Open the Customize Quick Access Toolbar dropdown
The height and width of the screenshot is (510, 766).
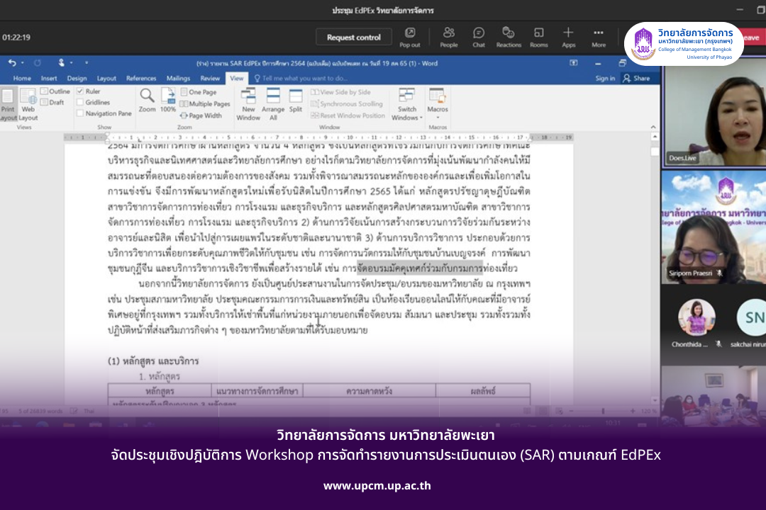click(x=87, y=63)
